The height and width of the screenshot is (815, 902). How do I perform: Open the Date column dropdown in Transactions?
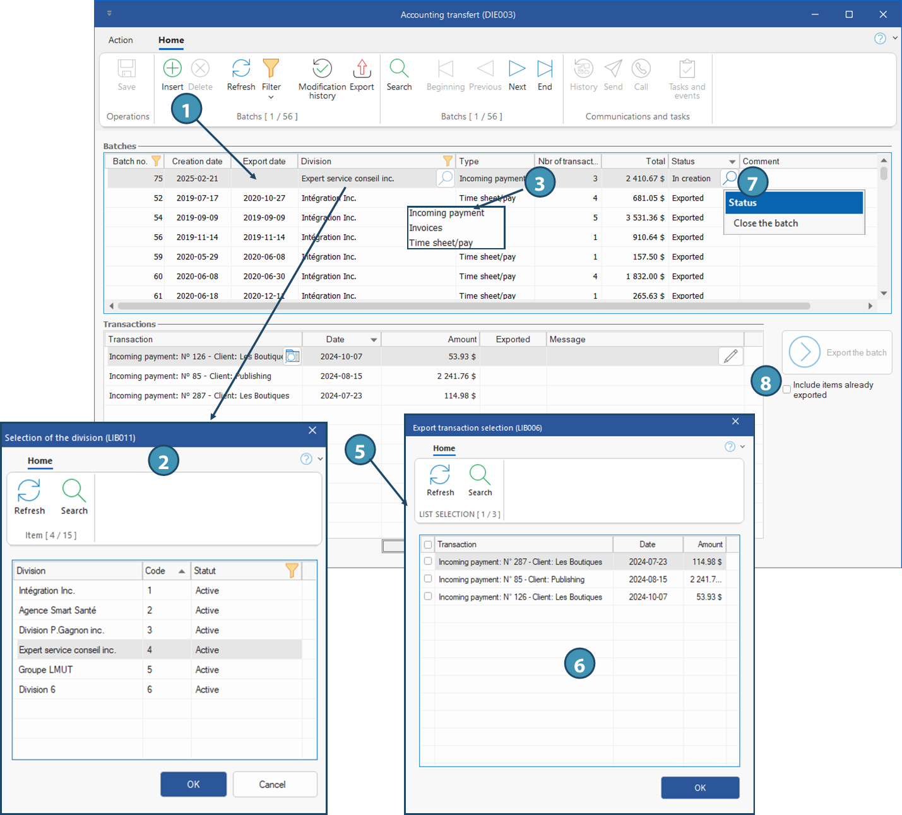pyautogui.click(x=374, y=340)
